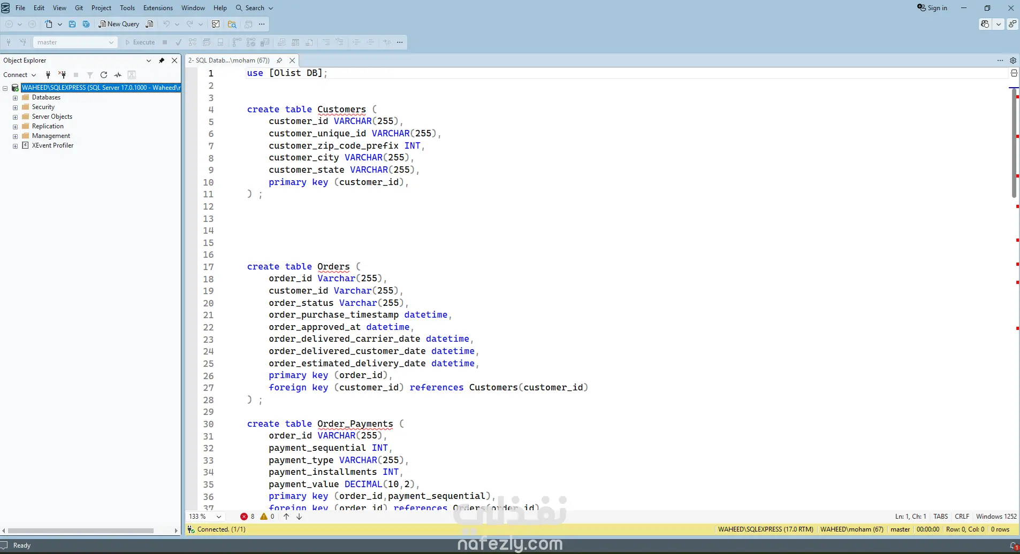This screenshot has height=554, width=1020.
Task: Click the error count indicator showing 8
Action: tap(247, 517)
